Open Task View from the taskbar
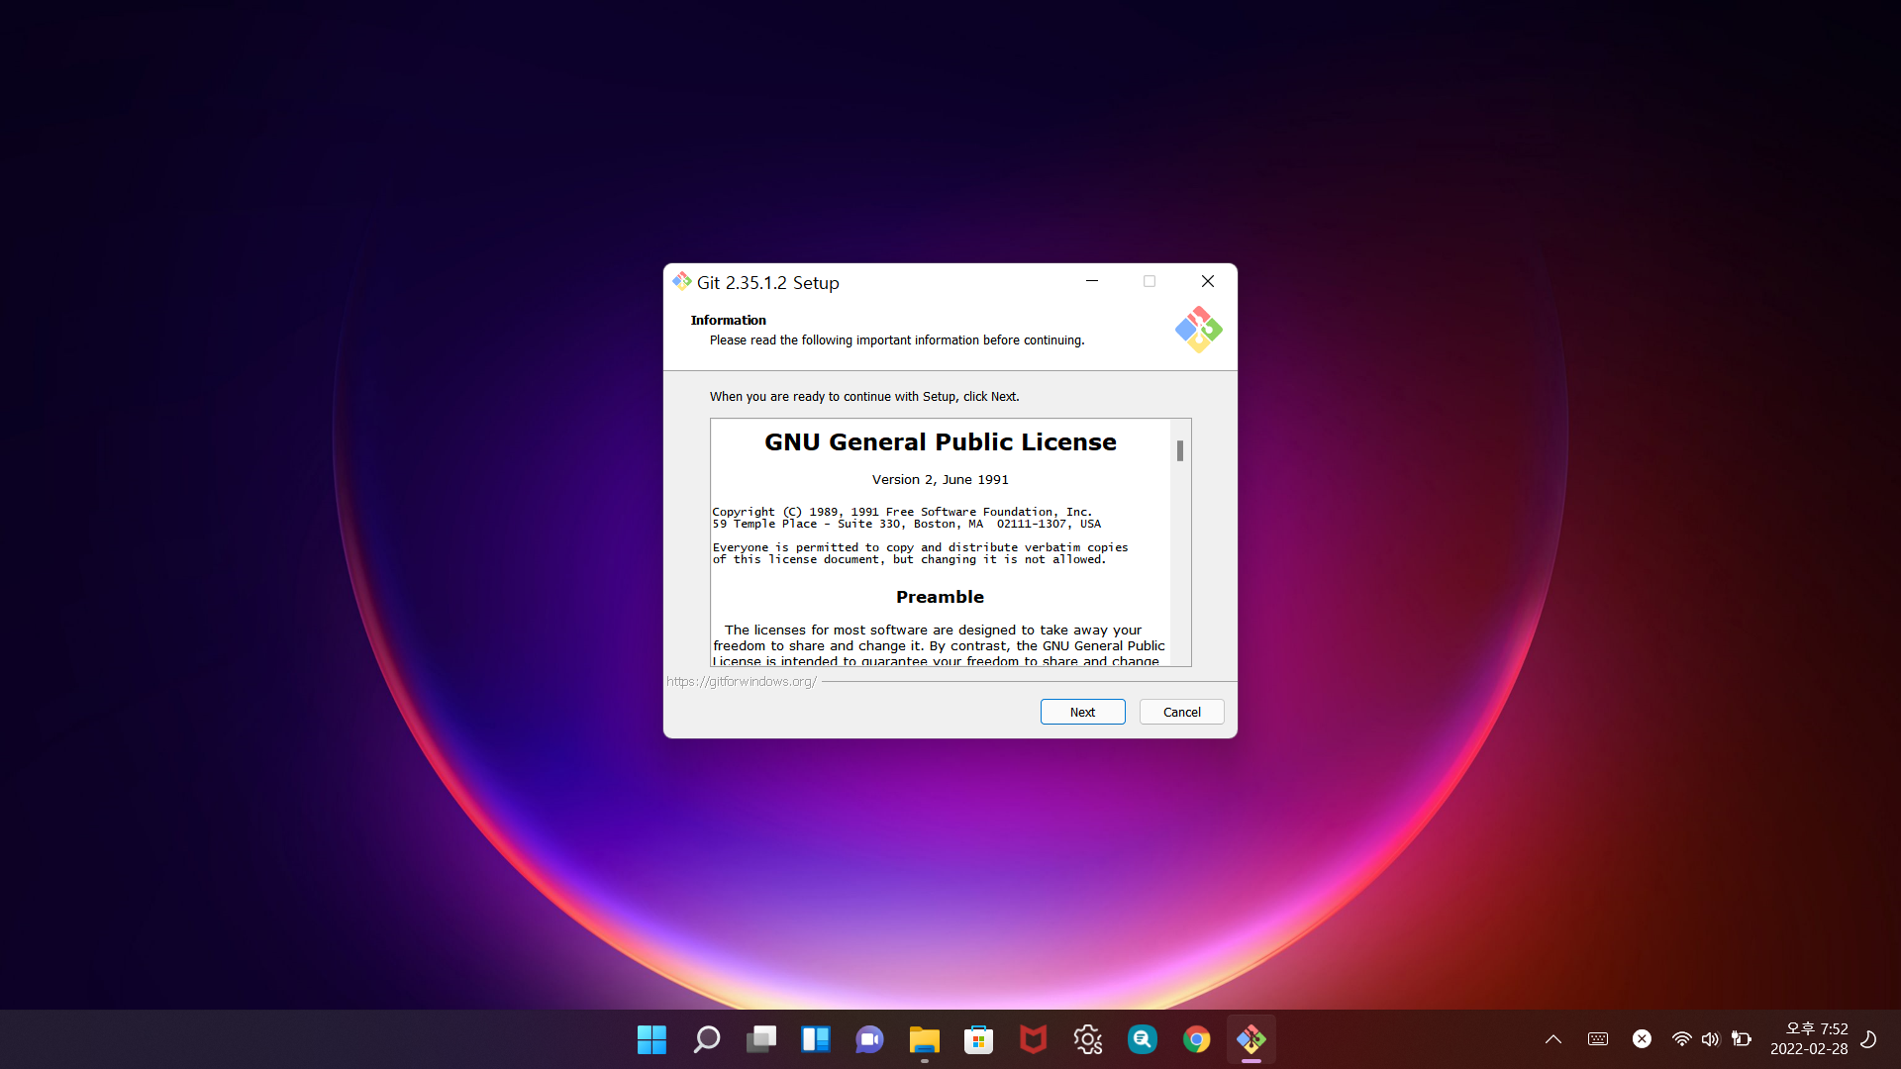Viewport: 1901px width, 1069px height. pos(760,1039)
